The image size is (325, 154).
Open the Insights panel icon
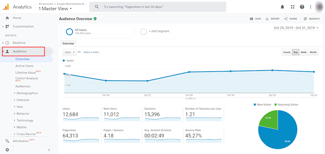point(305,19)
